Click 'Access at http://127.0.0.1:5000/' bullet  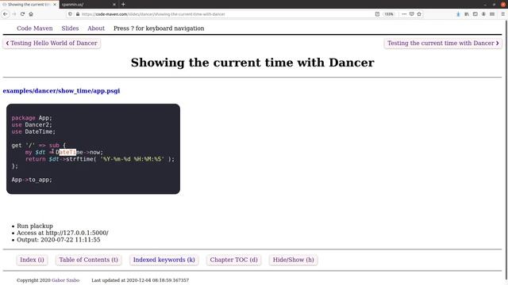pos(63,233)
